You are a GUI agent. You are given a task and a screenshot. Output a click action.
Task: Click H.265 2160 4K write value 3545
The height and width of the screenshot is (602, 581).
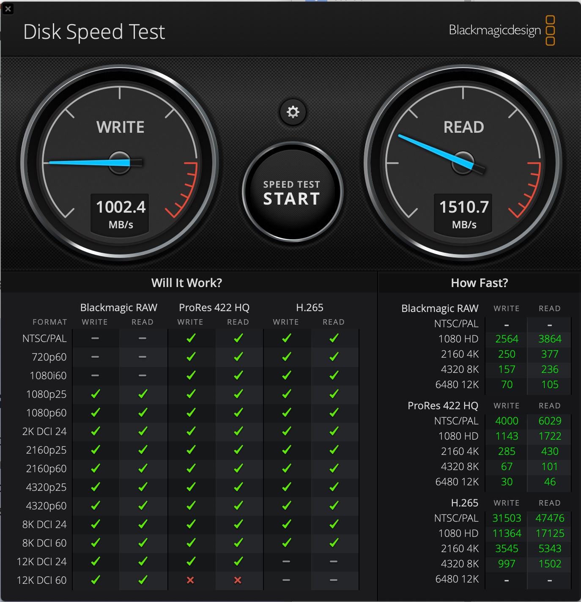[507, 549]
